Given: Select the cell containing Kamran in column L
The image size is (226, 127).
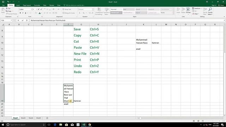Looking at the screenshot, I should [x=156, y=41].
